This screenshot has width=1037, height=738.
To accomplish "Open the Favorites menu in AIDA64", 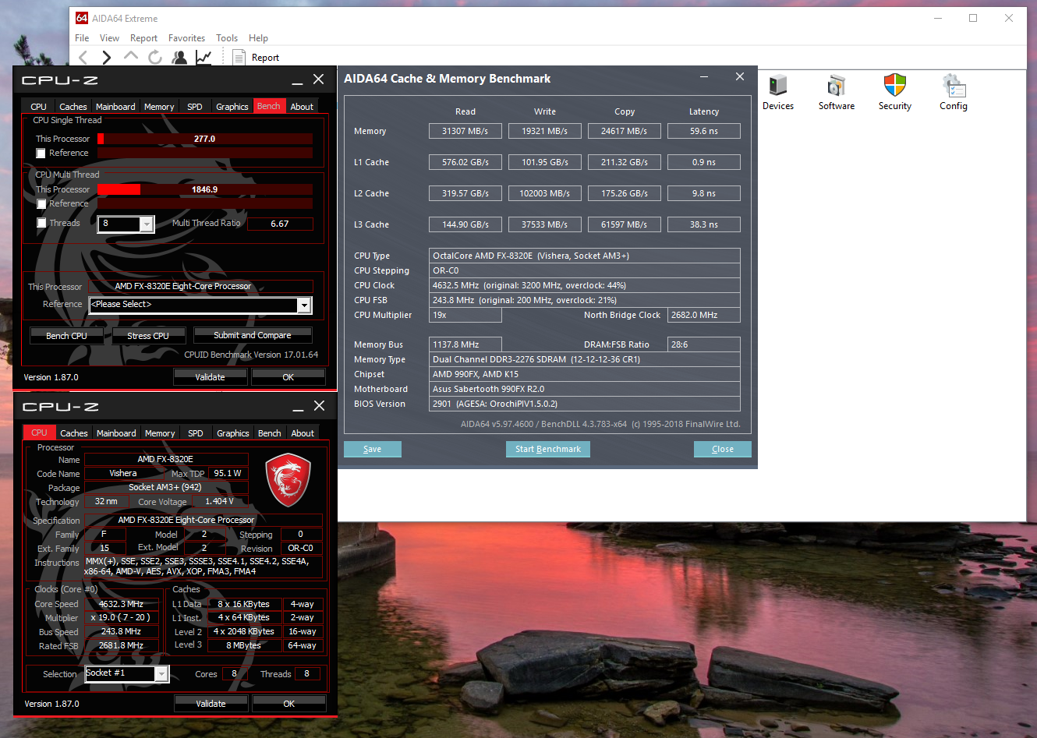I will (x=187, y=38).
